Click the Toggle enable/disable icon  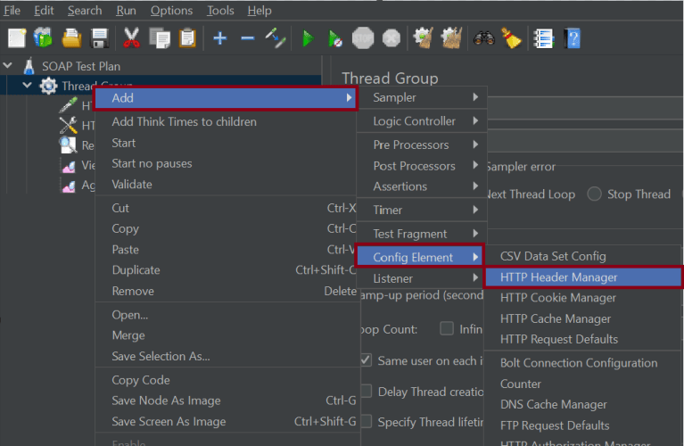point(276,38)
